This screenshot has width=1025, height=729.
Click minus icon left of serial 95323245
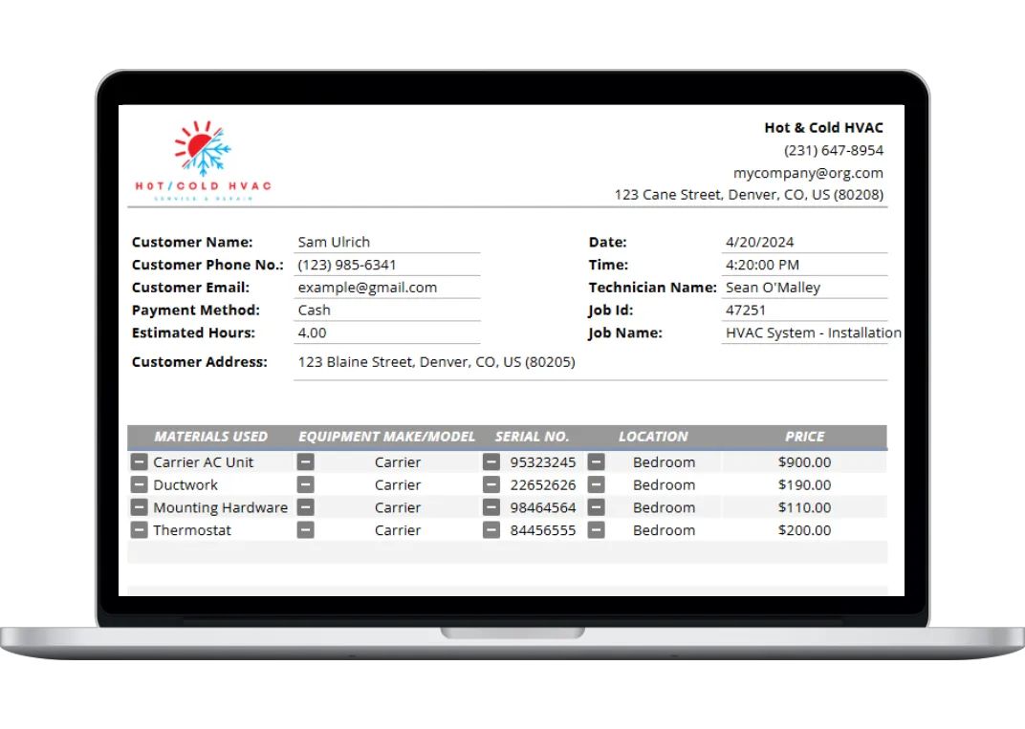pos(491,461)
